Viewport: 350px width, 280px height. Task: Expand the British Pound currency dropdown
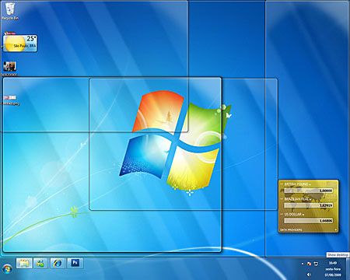pyautogui.click(x=310, y=184)
